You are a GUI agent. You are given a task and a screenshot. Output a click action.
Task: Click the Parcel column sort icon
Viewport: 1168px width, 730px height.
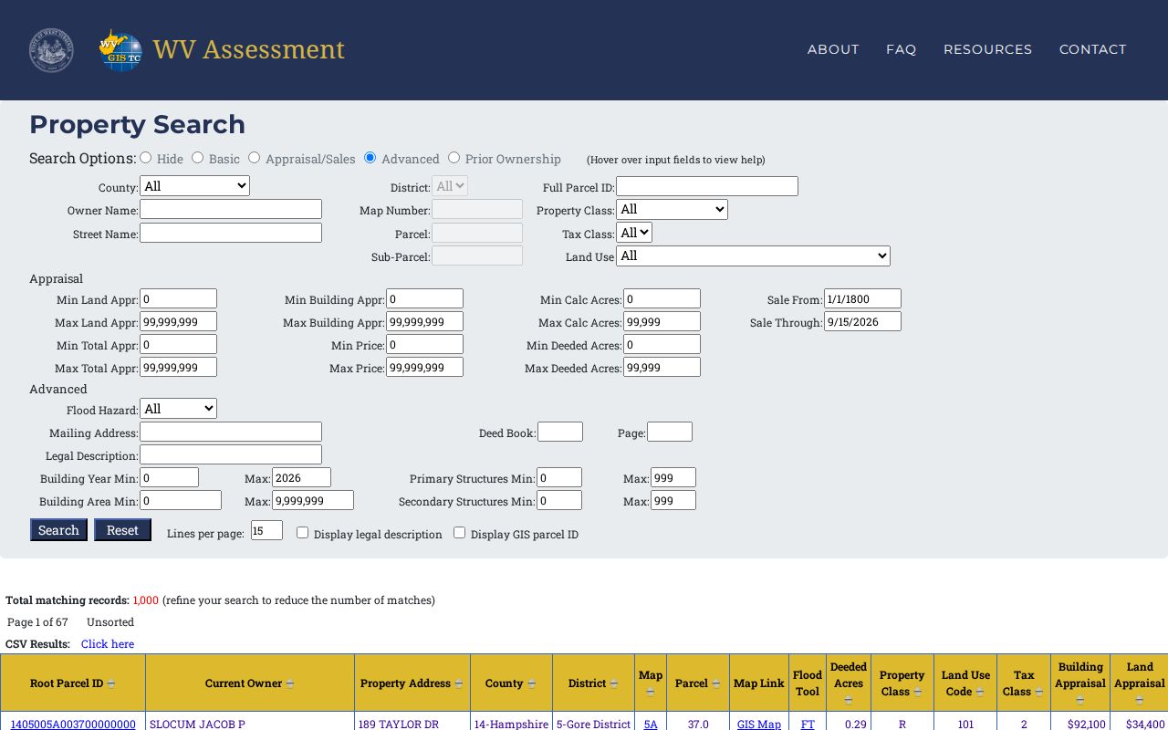pos(716,683)
